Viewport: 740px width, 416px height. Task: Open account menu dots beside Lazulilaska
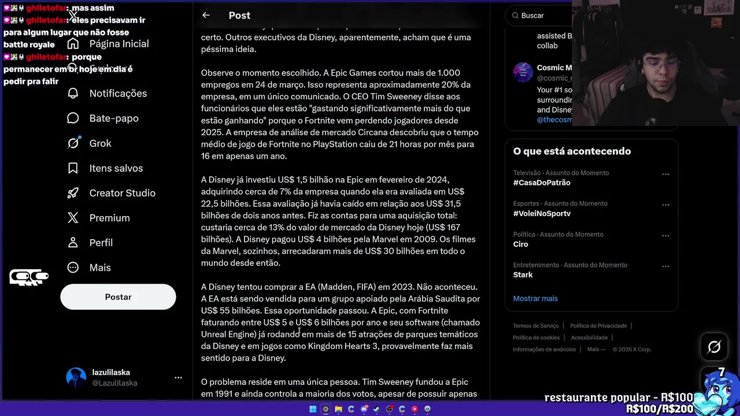[x=178, y=377]
